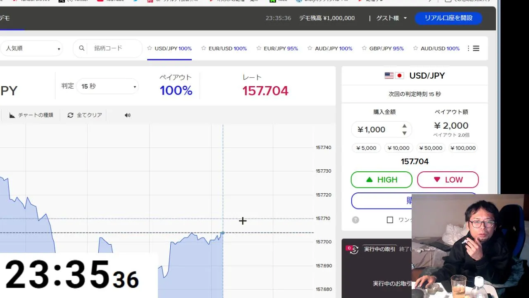Click the green HIGH button

coord(381,180)
